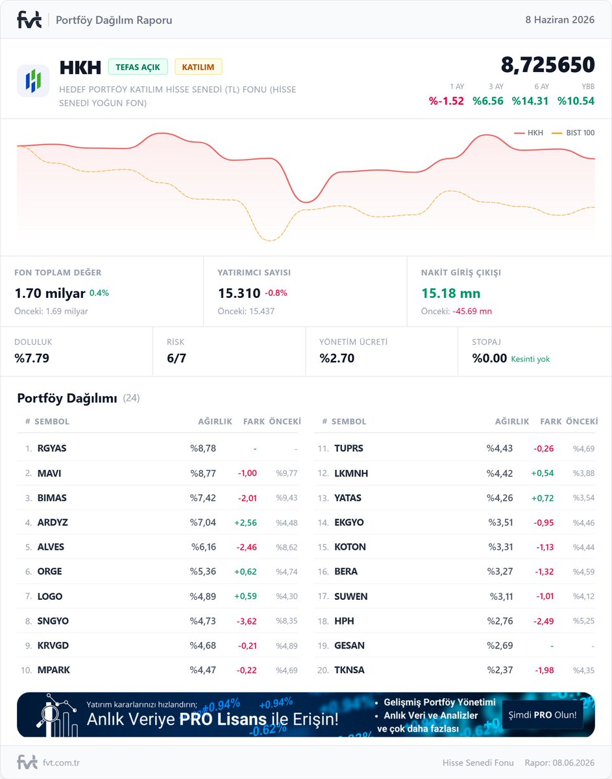Select the KRVGD row symbol
Screen dimensions: 612x779
[53, 646]
